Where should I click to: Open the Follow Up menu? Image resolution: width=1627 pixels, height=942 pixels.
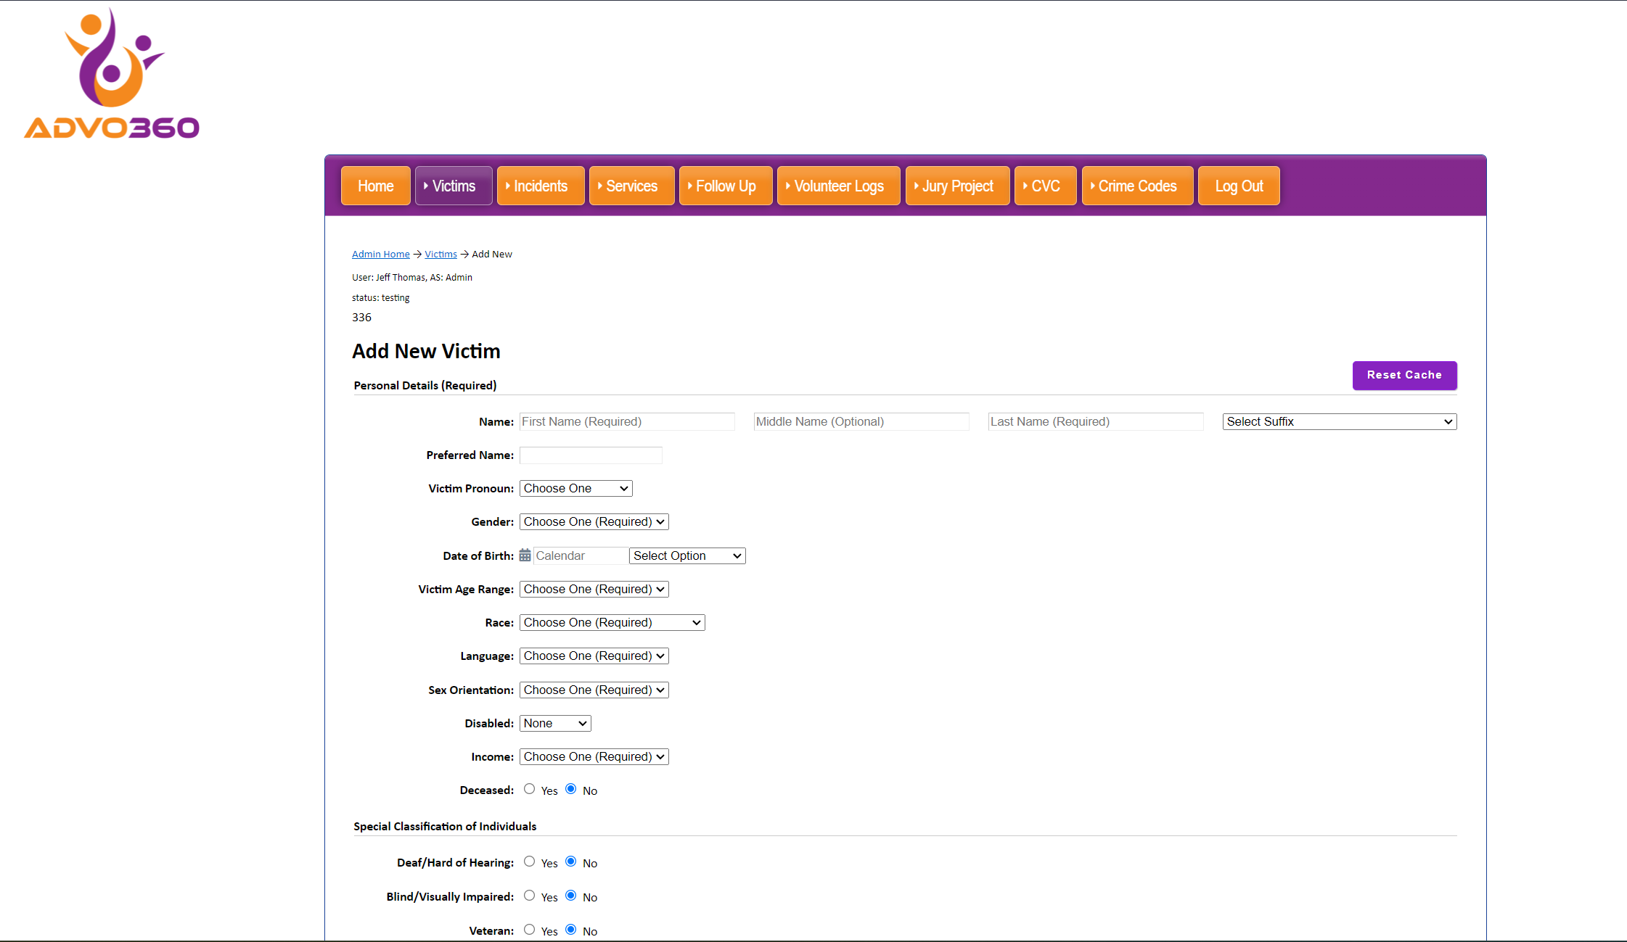point(726,186)
